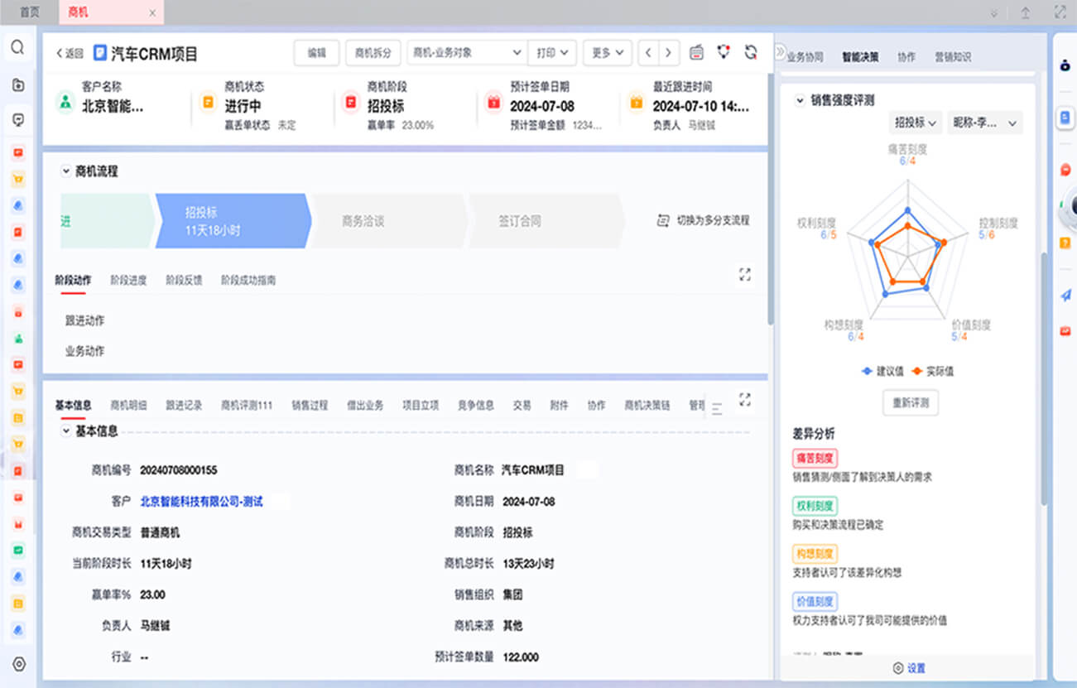This screenshot has height=688, width=1077.
Task: Click the 商务洽谈 stage in the flow
Action: point(363,222)
